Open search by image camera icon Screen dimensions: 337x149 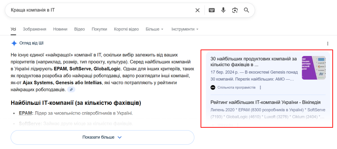tap(235, 10)
